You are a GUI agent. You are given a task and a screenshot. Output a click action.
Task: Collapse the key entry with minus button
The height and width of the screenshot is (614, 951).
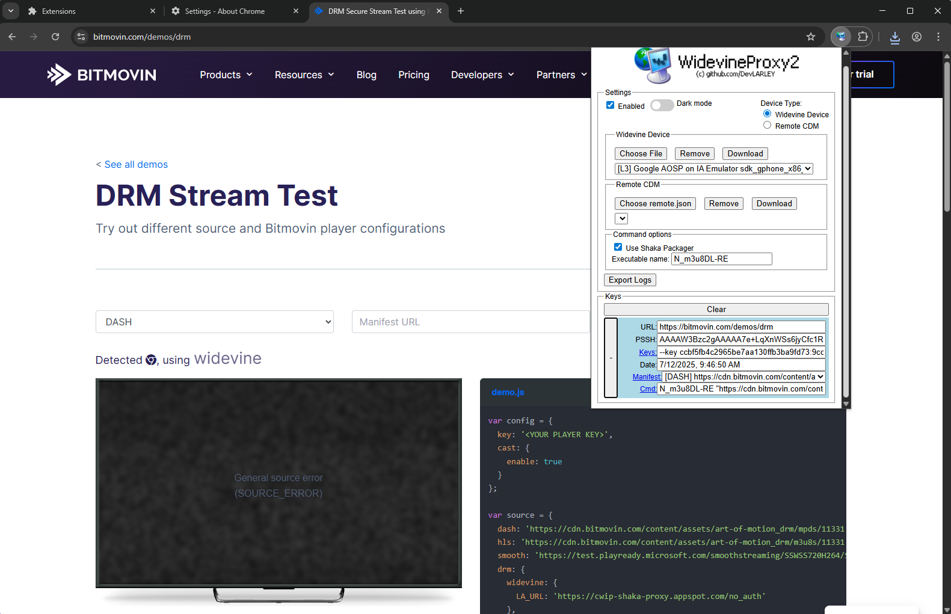tap(611, 358)
